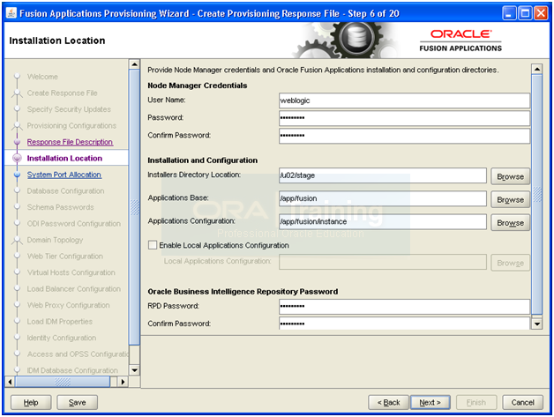Viewport: 554px width, 417px height.
Task: Browse for Installers Directory Location
Action: pos(510,176)
